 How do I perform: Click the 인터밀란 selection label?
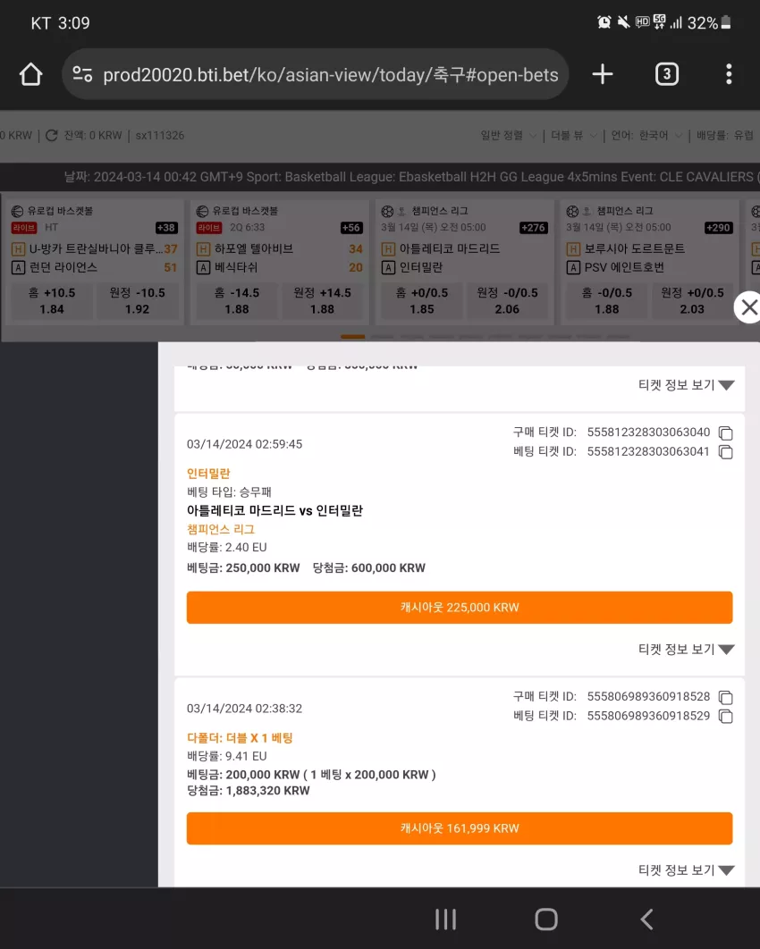coord(208,474)
